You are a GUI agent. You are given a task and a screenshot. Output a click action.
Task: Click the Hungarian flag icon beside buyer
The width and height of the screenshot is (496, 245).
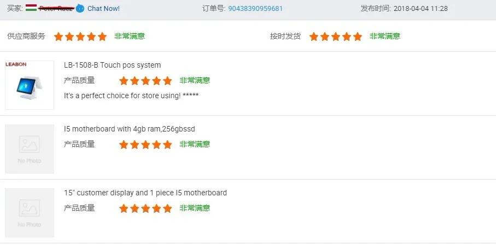pyautogui.click(x=31, y=8)
